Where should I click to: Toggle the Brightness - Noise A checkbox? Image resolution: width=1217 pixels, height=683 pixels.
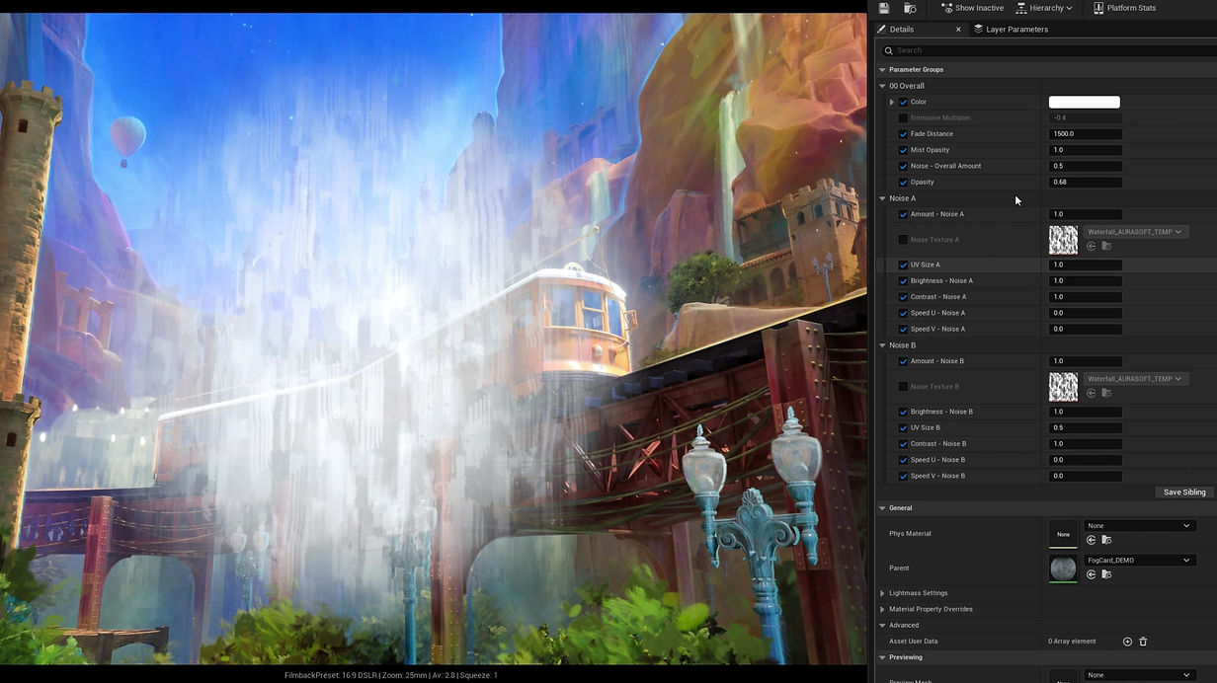(x=903, y=280)
